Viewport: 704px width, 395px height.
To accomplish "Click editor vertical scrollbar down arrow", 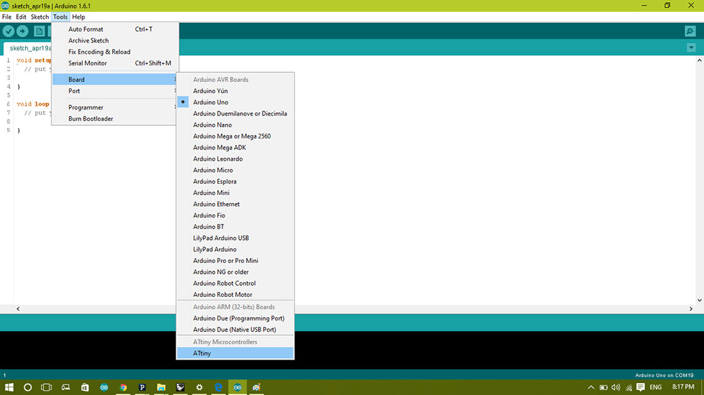I will [x=700, y=300].
